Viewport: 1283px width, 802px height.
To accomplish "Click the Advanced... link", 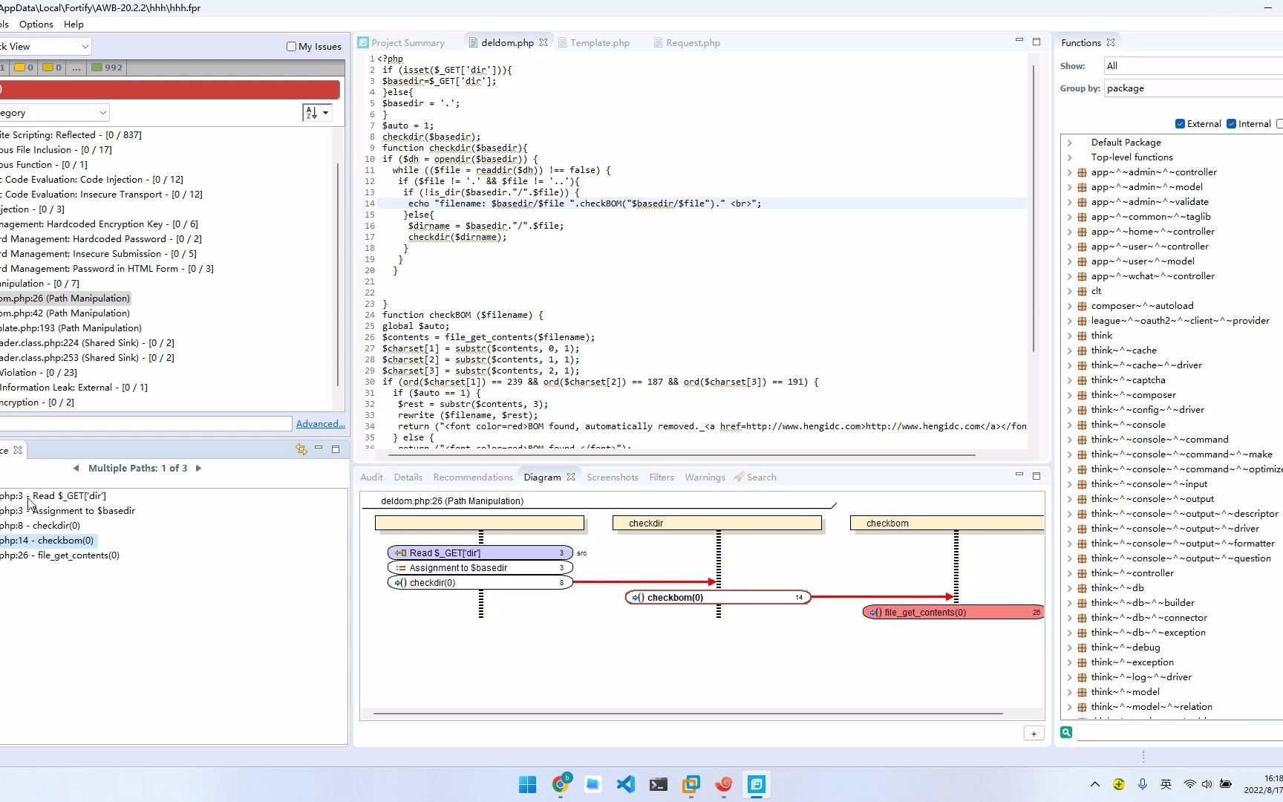I will [x=321, y=424].
